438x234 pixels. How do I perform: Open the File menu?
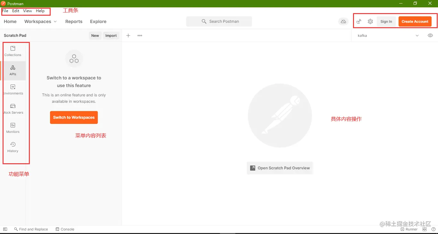tap(5, 11)
